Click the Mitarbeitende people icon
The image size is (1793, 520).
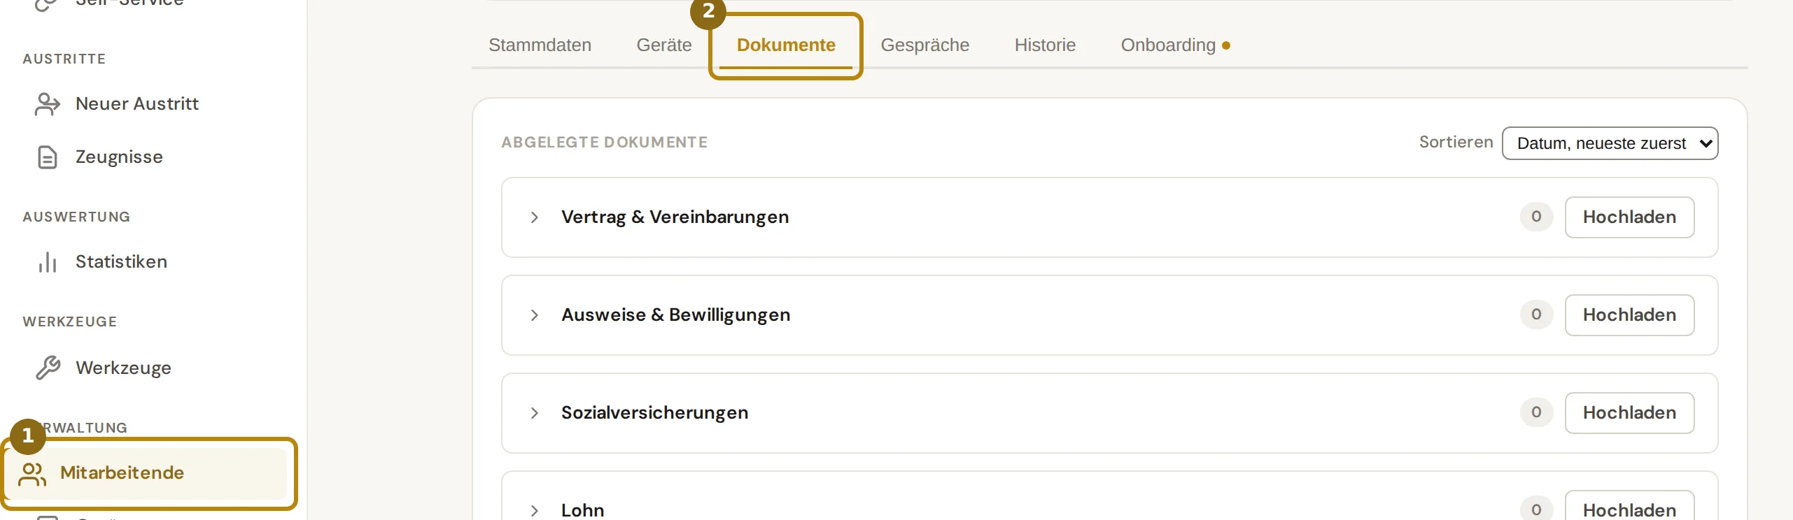click(x=32, y=474)
